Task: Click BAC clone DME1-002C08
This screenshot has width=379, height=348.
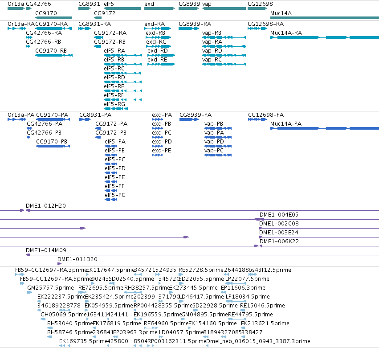Action: point(319,228)
